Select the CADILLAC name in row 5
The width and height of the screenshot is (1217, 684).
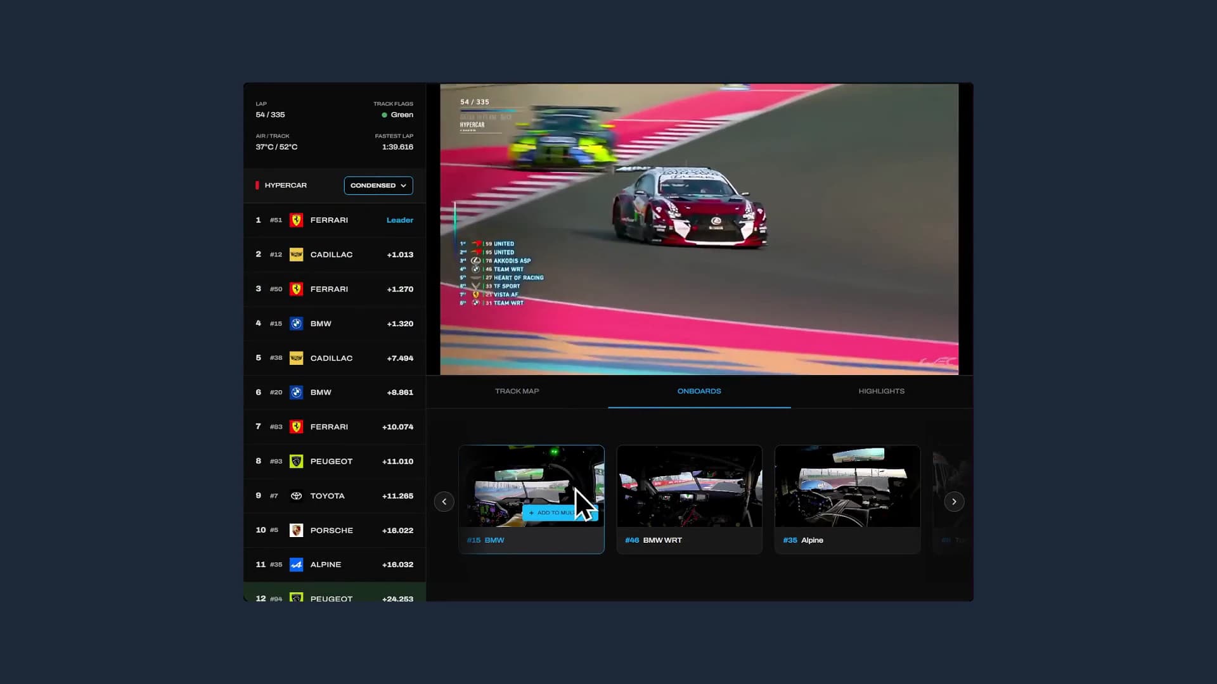tap(331, 358)
